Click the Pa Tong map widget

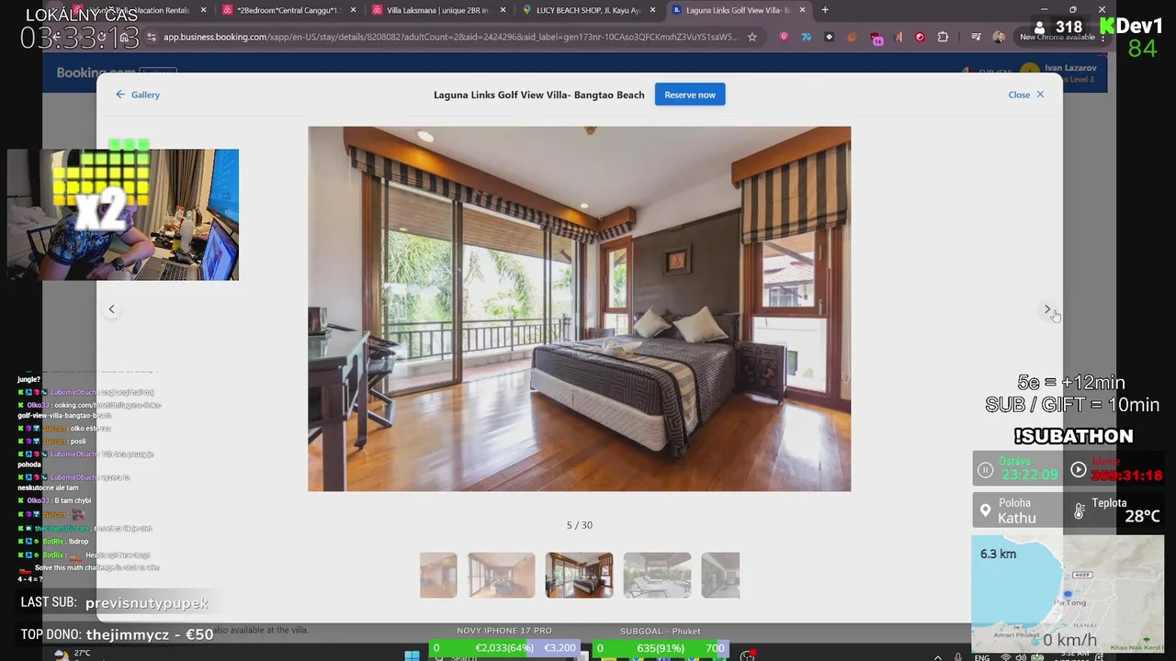pos(1068,593)
